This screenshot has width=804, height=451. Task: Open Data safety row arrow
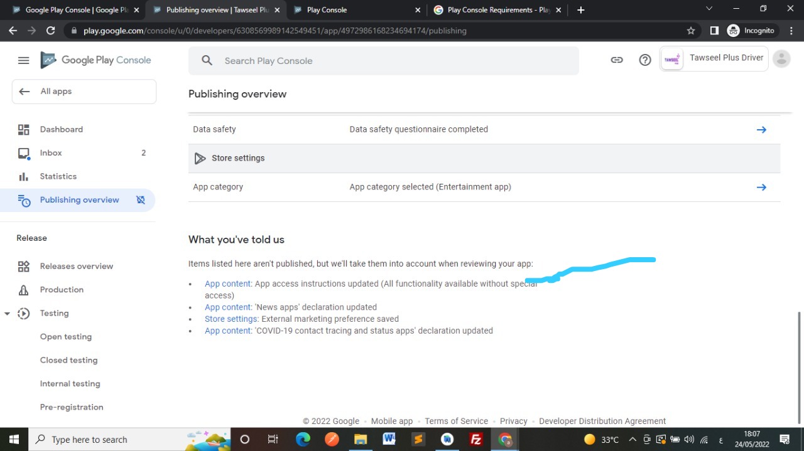click(761, 130)
